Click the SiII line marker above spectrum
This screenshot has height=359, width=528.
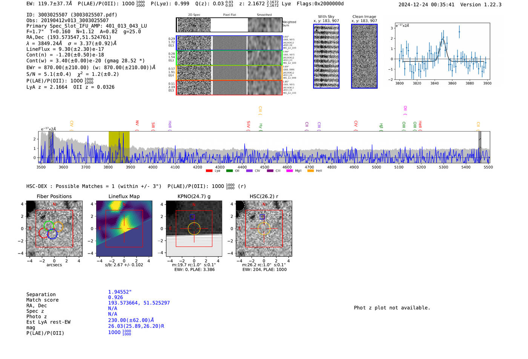tap(153, 126)
